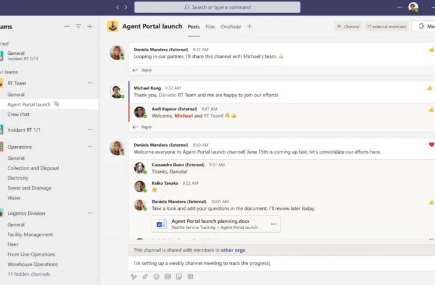Reply to Michael Kang's thread

tap(142, 127)
